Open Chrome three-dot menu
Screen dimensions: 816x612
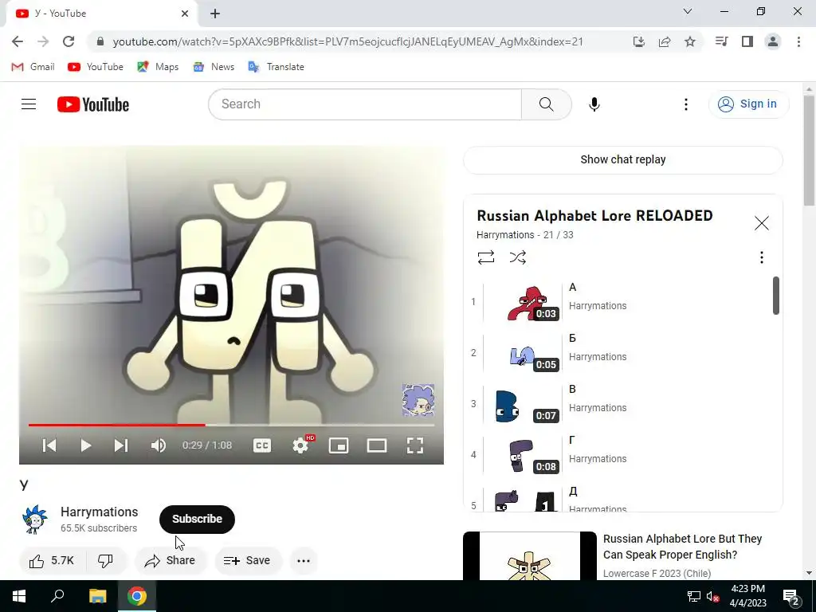[x=798, y=41]
